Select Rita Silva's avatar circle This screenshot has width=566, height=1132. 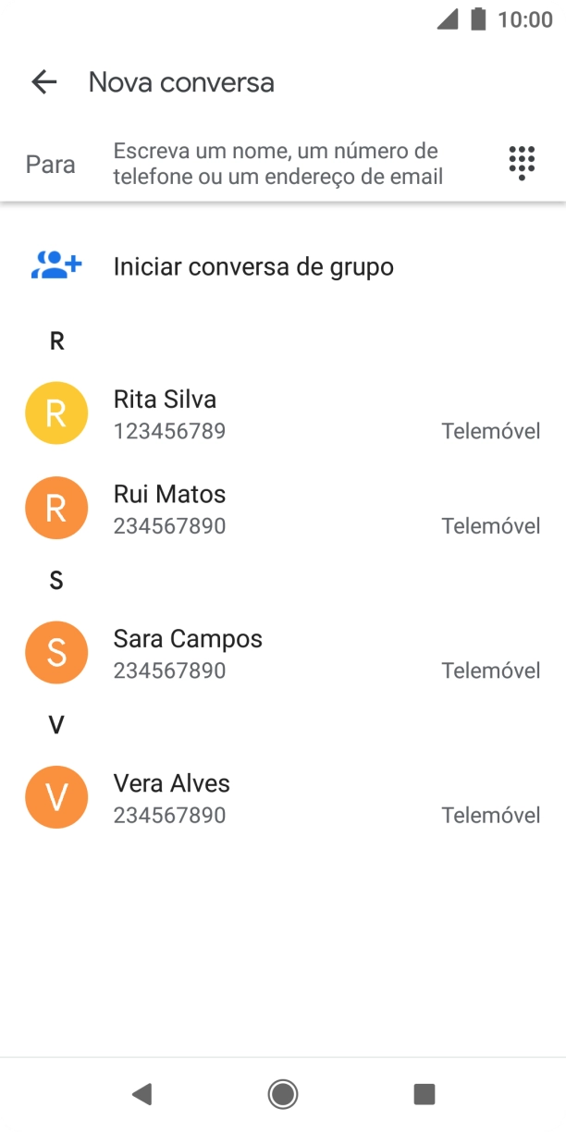(x=55, y=412)
